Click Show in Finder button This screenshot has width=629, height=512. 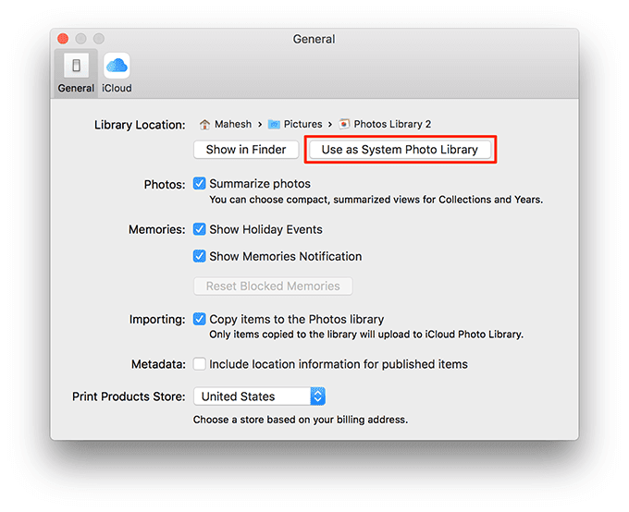246,150
